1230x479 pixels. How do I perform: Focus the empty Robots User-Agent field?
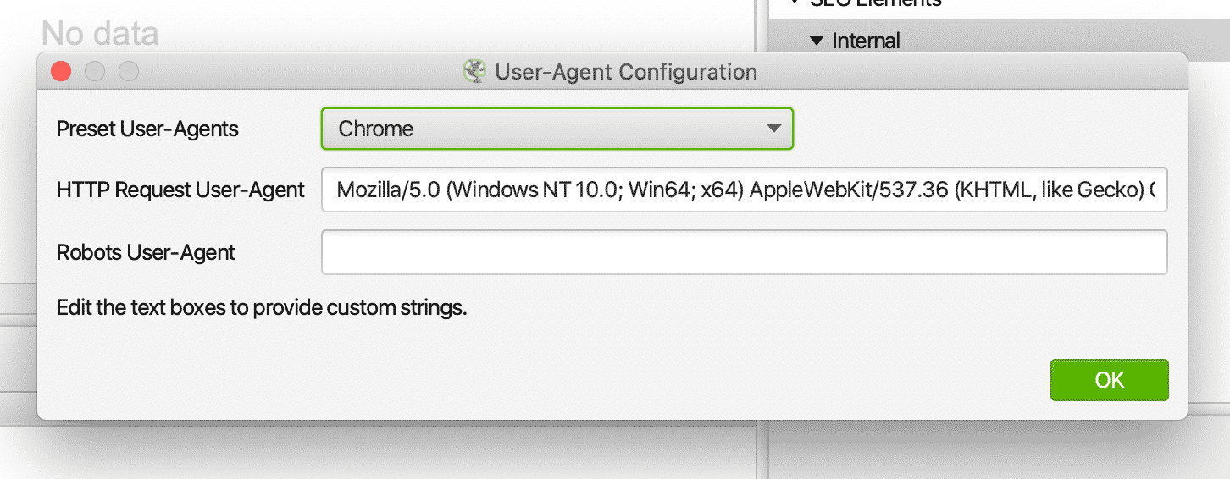pyautogui.click(x=745, y=252)
